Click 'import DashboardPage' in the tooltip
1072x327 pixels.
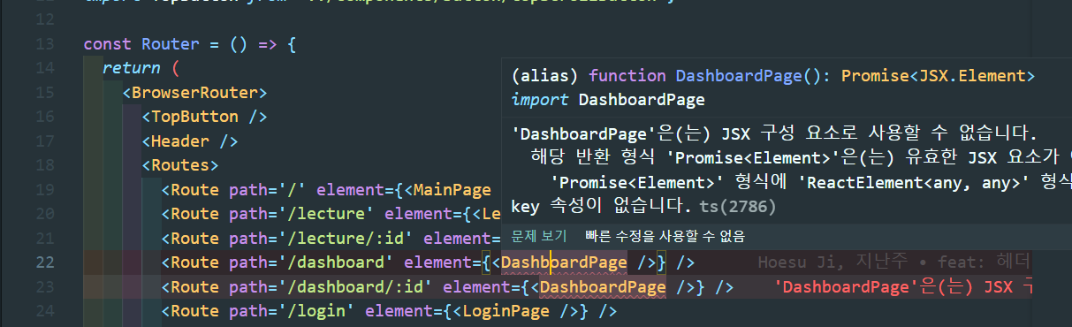click(x=608, y=100)
